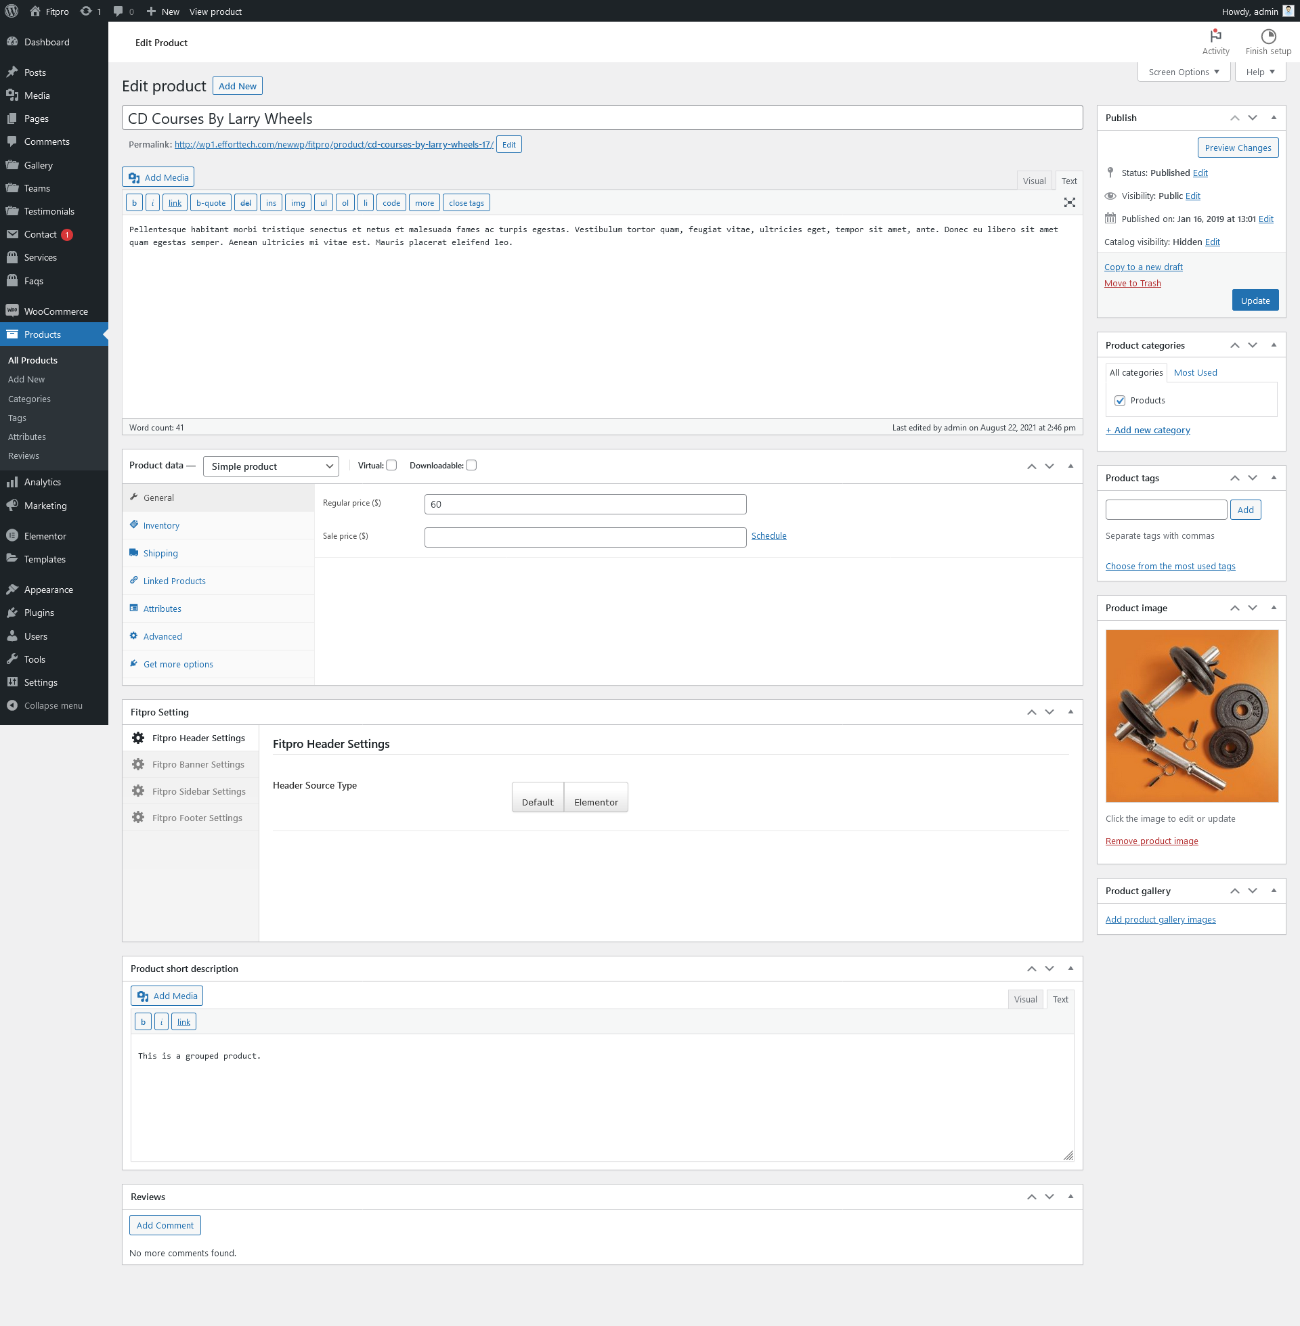Open the Inventory product data tab

pos(161,525)
